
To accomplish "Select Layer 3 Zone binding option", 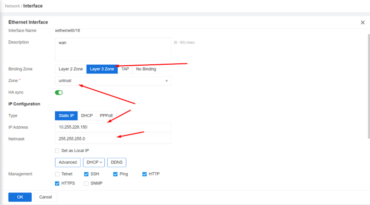I will (x=102, y=69).
